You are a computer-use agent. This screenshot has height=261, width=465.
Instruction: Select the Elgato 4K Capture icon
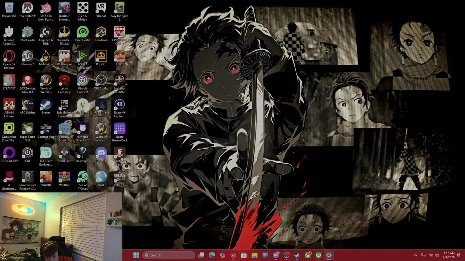pos(120,108)
